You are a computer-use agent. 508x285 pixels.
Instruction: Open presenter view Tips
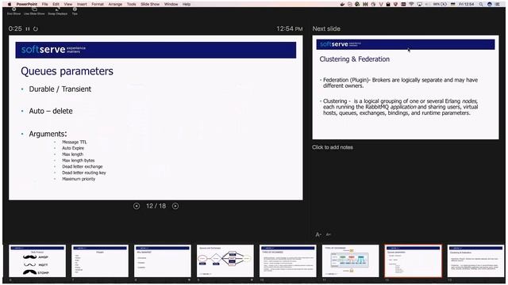75,11
